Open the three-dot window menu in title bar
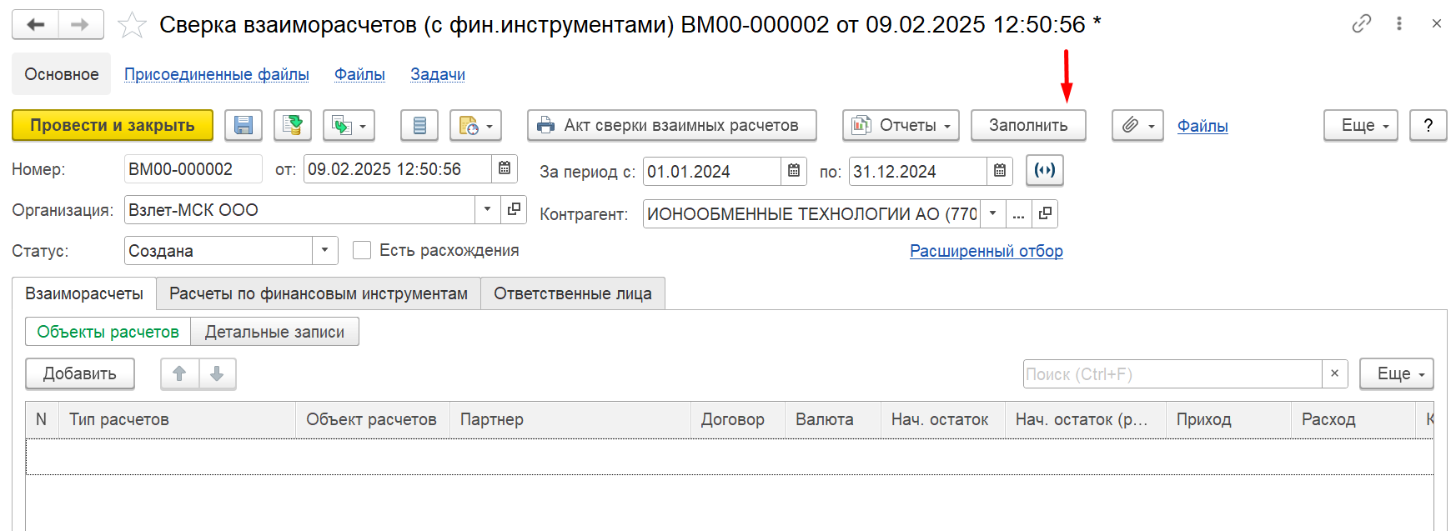This screenshot has height=531, width=1456. point(1399,24)
